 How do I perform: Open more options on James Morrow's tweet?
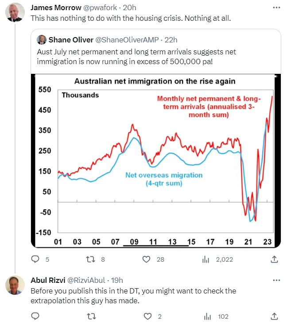[x=276, y=8]
